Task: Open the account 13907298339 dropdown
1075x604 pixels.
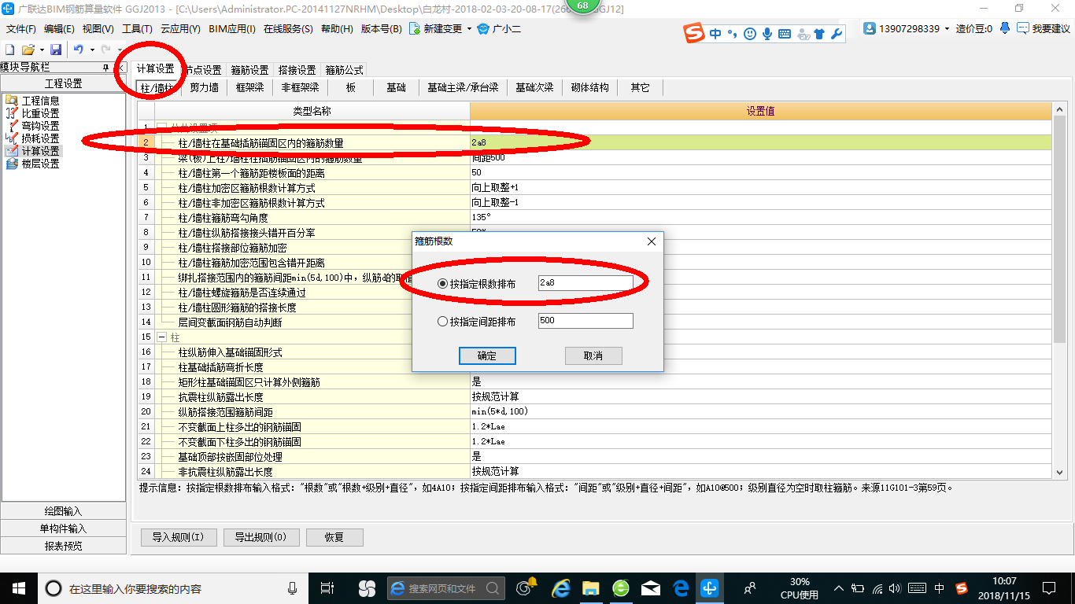Action: pos(947,28)
